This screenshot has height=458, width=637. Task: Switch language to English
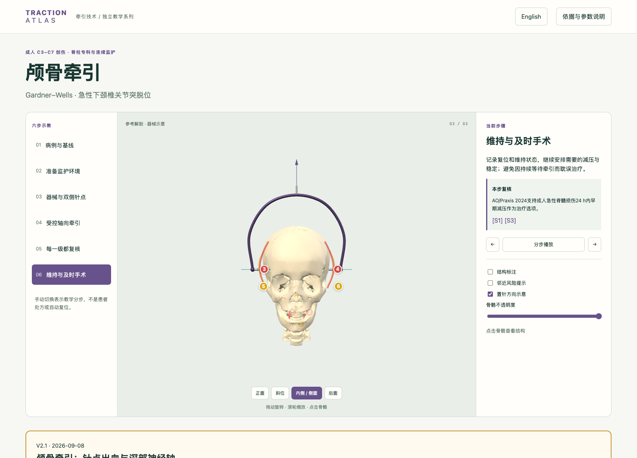pos(531,17)
